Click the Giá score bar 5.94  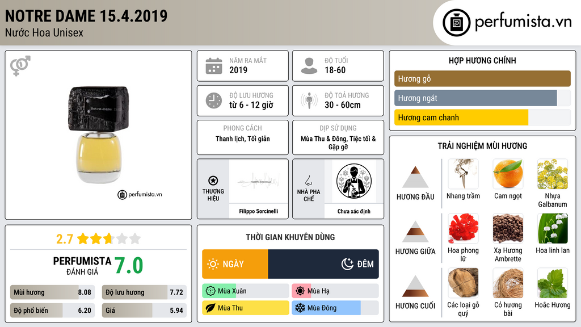click(144, 311)
